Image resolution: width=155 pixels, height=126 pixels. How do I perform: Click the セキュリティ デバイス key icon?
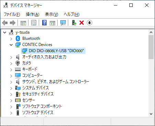[x=18, y=94]
